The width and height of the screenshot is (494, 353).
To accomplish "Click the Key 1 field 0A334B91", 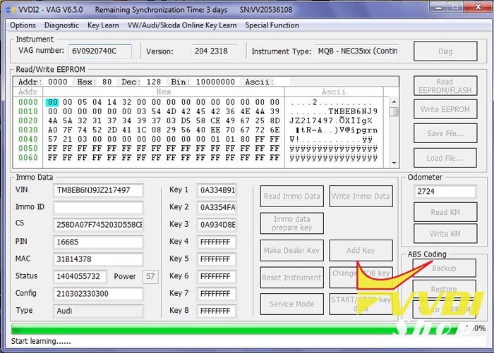I will [217, 190].
